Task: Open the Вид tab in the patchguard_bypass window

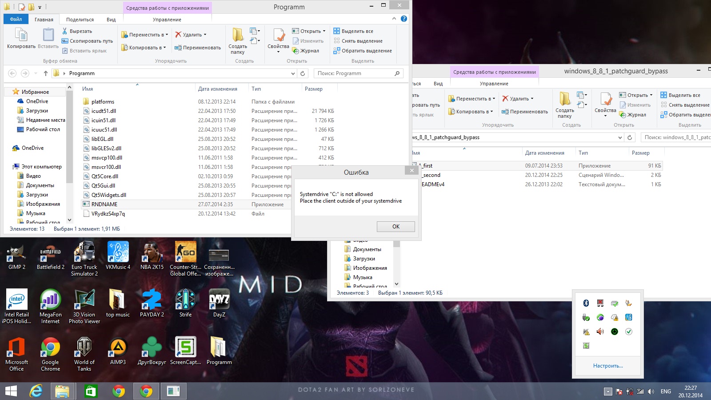Action: tap(438, 84)
